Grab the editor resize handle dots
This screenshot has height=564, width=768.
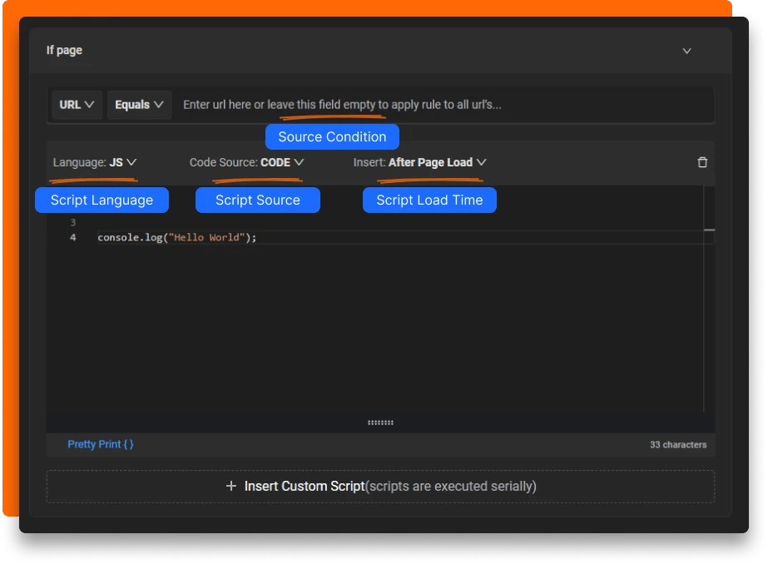380,423
